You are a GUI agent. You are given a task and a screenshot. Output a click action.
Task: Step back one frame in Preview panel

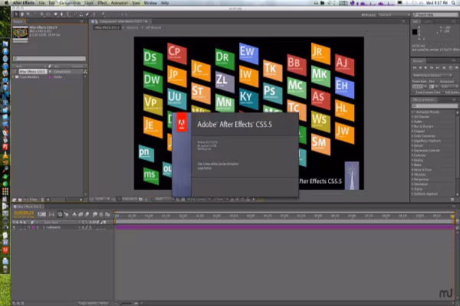pos(420,67)
